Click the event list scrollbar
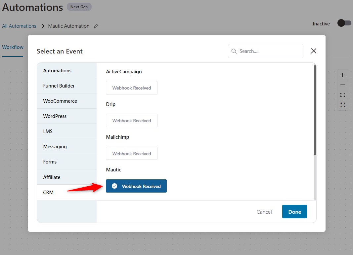 pyautogui.click(x=315, y=110)
